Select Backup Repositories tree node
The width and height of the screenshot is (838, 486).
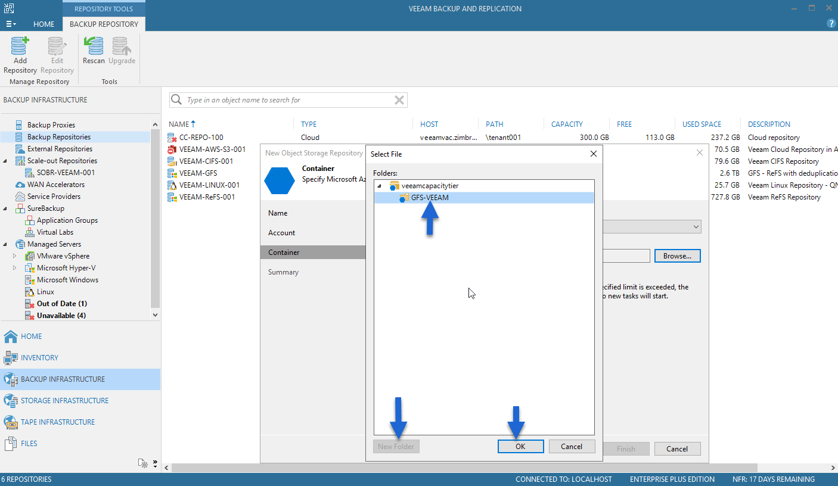[59, 137]
